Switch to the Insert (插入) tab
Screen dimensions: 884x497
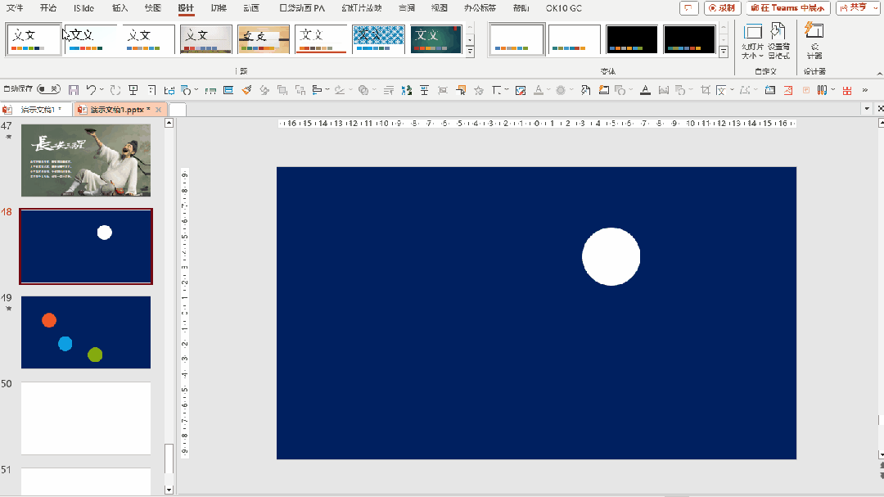120,8
